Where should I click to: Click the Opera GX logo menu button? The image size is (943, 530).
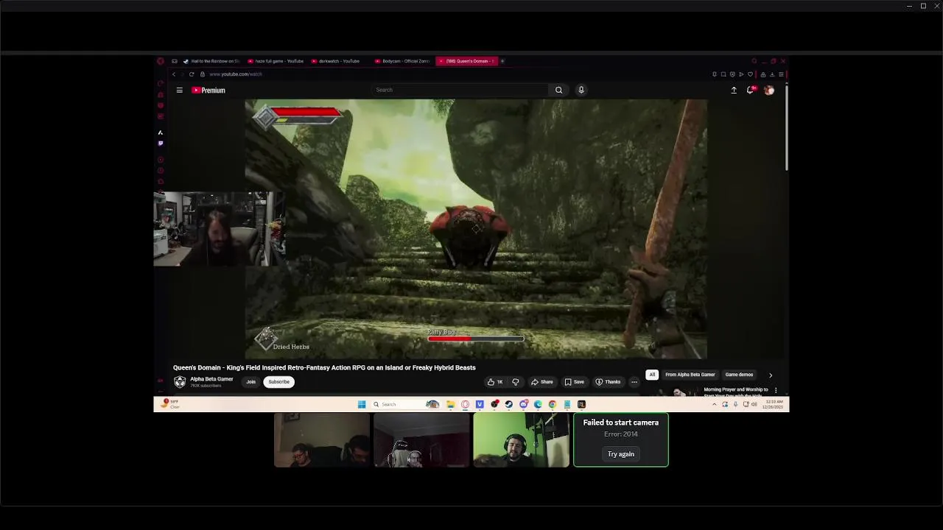161,61
